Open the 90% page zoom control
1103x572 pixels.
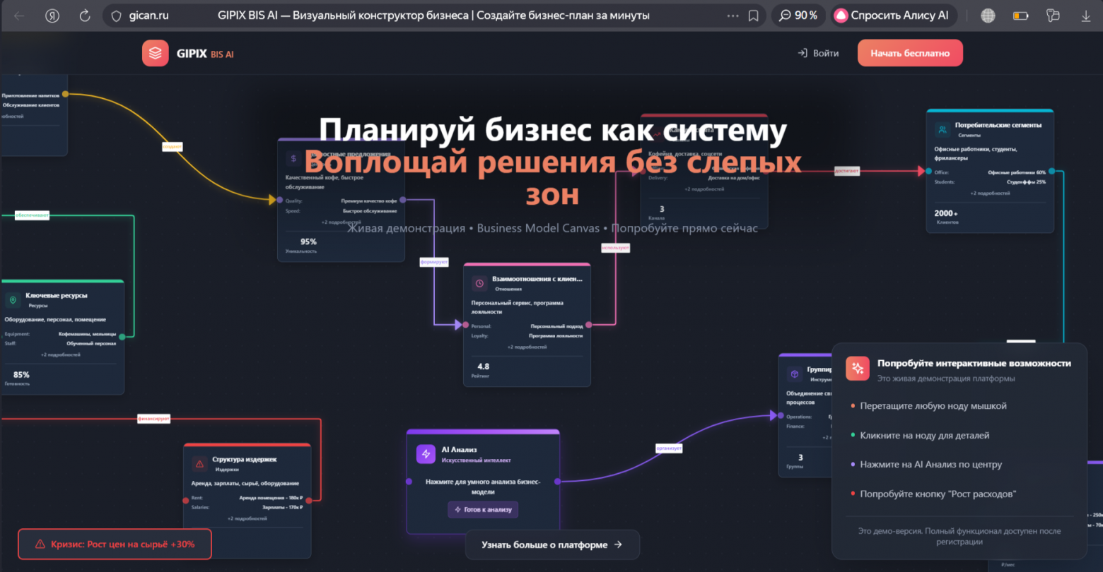[x=798, y=15]
